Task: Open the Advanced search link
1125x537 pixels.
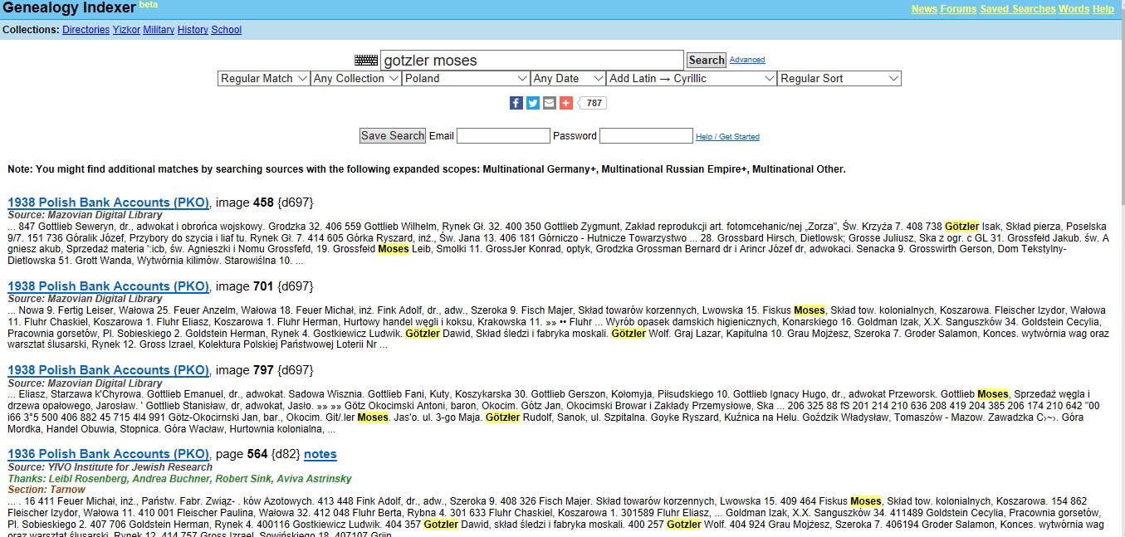Action: tap(747, 60)
